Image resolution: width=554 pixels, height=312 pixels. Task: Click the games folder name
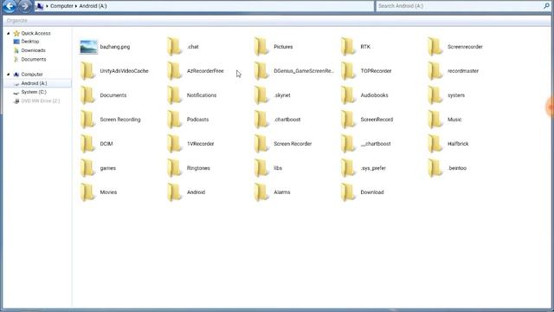[x=107, y=168]
